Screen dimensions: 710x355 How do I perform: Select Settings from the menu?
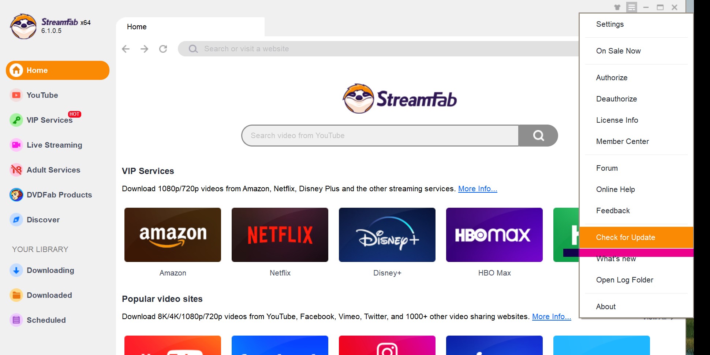636,24
